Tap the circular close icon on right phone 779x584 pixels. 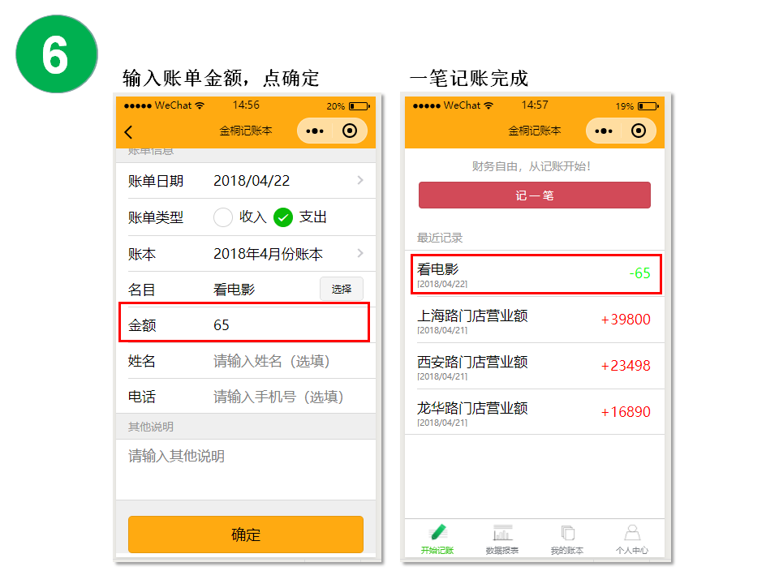click(x=639, y=131)
